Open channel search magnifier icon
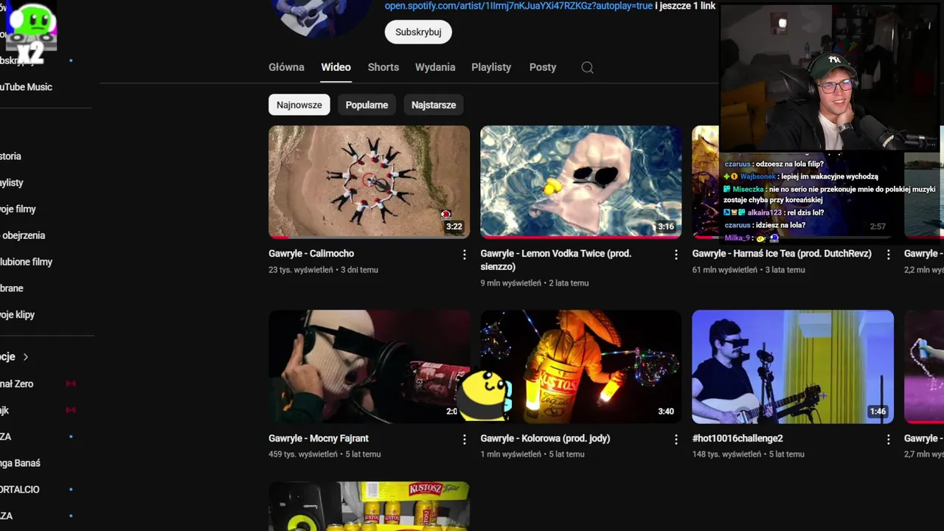The image size is (944, 531). 587,67
